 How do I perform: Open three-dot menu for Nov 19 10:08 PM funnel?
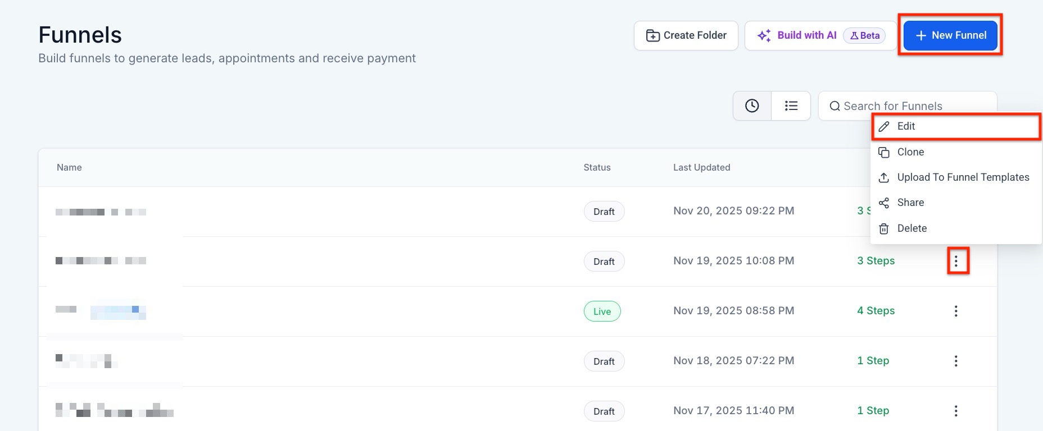956,261
